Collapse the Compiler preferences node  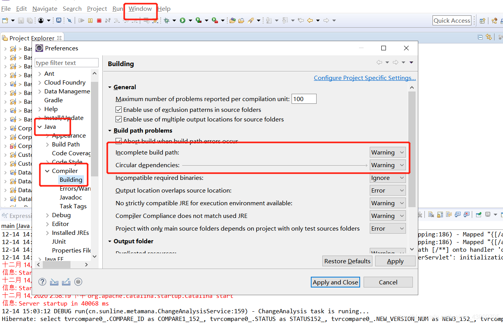coord(47,171)
